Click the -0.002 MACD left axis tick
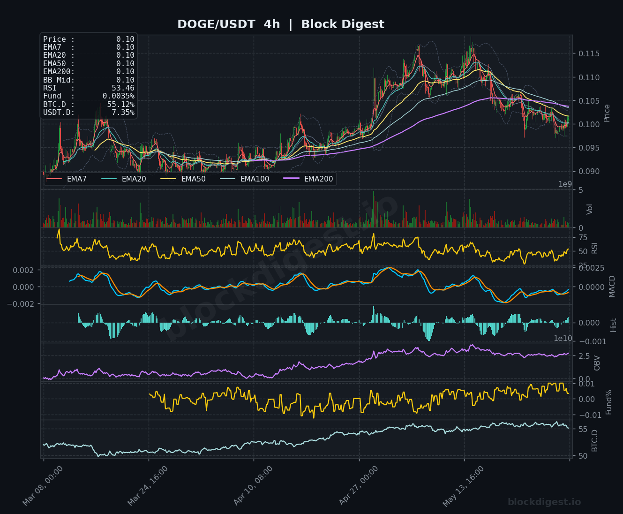Viewport: 623px width, 514px height. tap(20, 304)
